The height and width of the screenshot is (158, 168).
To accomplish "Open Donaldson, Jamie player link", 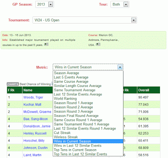I will pos(37,126).
